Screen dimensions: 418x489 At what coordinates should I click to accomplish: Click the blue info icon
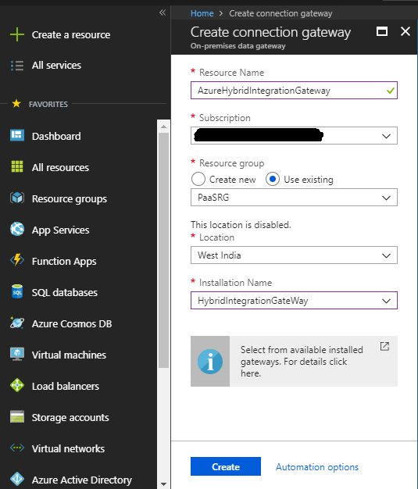pos(210,362)
